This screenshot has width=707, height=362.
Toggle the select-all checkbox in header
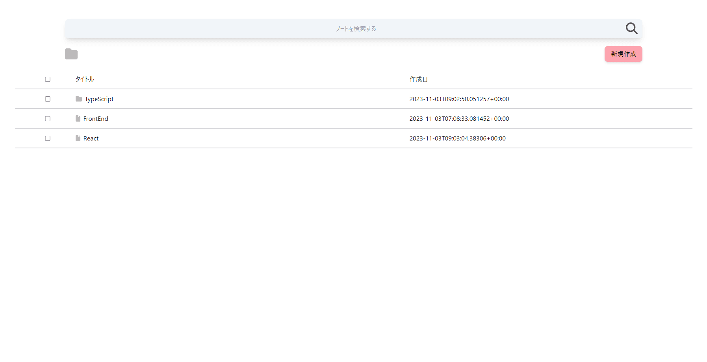48,79
